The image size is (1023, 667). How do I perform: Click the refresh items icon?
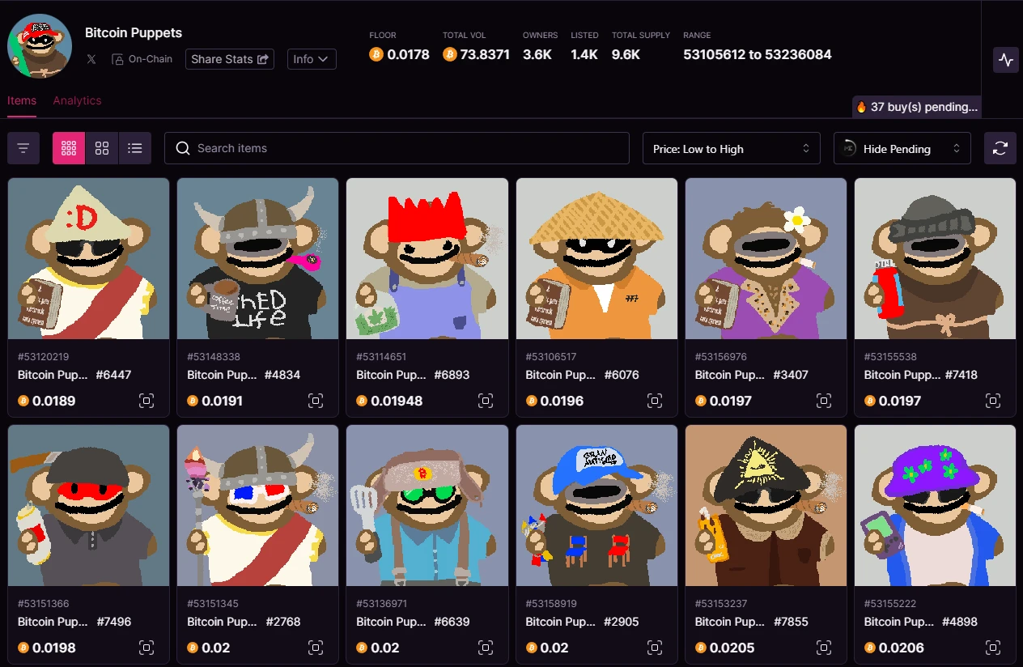[1000, 148]
